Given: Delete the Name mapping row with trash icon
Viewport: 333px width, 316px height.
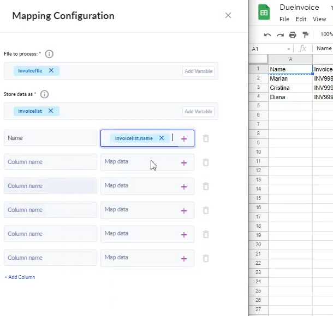Looking at the screenshot, I should (206, 138).
